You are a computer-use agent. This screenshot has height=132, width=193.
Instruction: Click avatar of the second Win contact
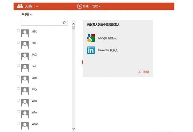pos(25,114)
